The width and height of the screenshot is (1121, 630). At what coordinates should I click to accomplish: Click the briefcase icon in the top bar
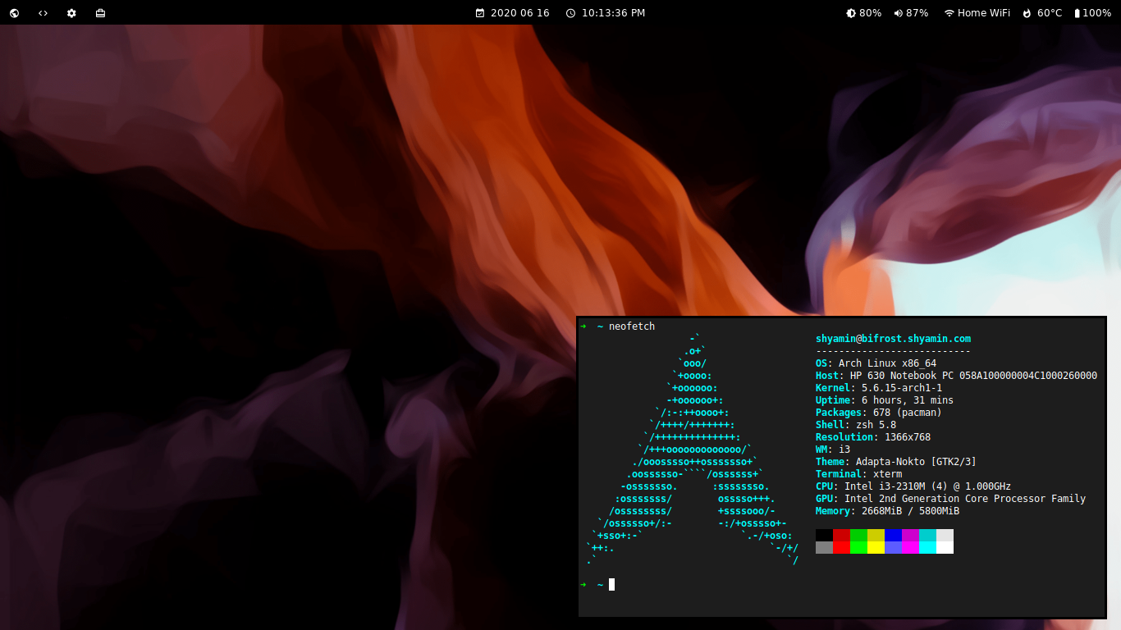[100, 13]
